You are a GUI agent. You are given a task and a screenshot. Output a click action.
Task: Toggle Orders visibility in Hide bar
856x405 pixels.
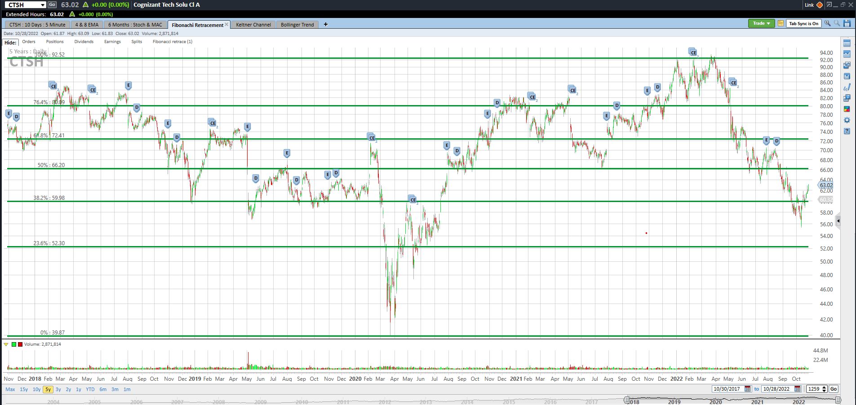click(29, 42)
